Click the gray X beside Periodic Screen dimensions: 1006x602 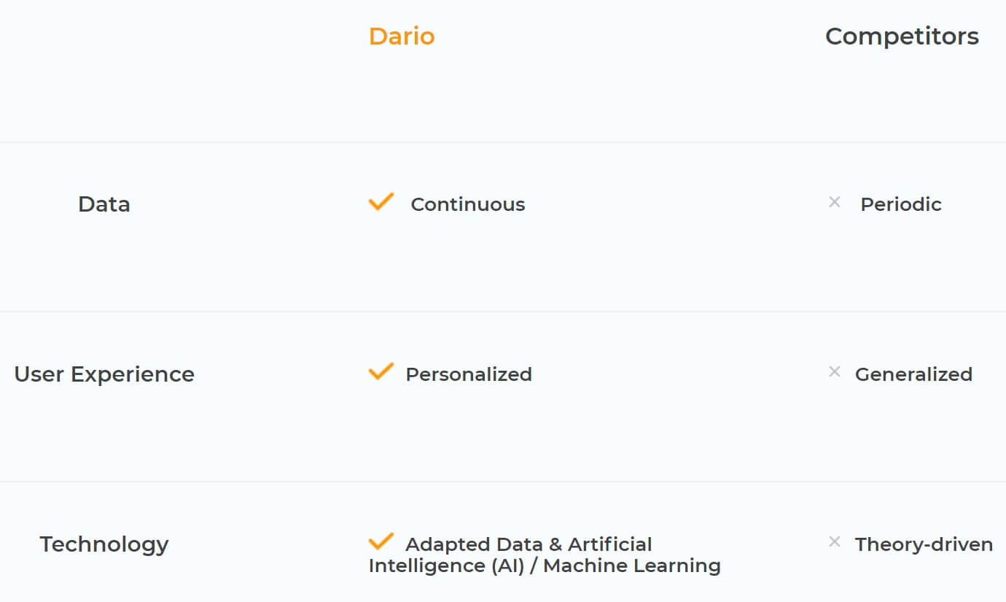click(x=835, y=202)
